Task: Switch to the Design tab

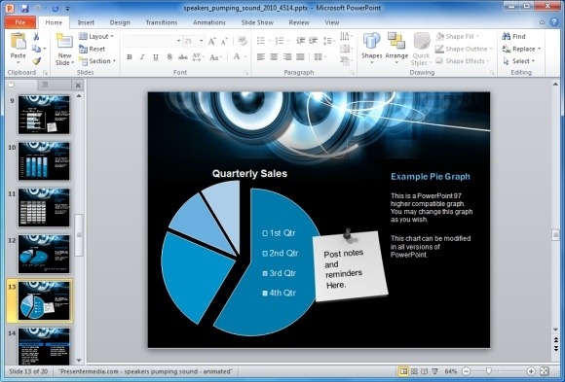Action: click(x=120, y=22)
